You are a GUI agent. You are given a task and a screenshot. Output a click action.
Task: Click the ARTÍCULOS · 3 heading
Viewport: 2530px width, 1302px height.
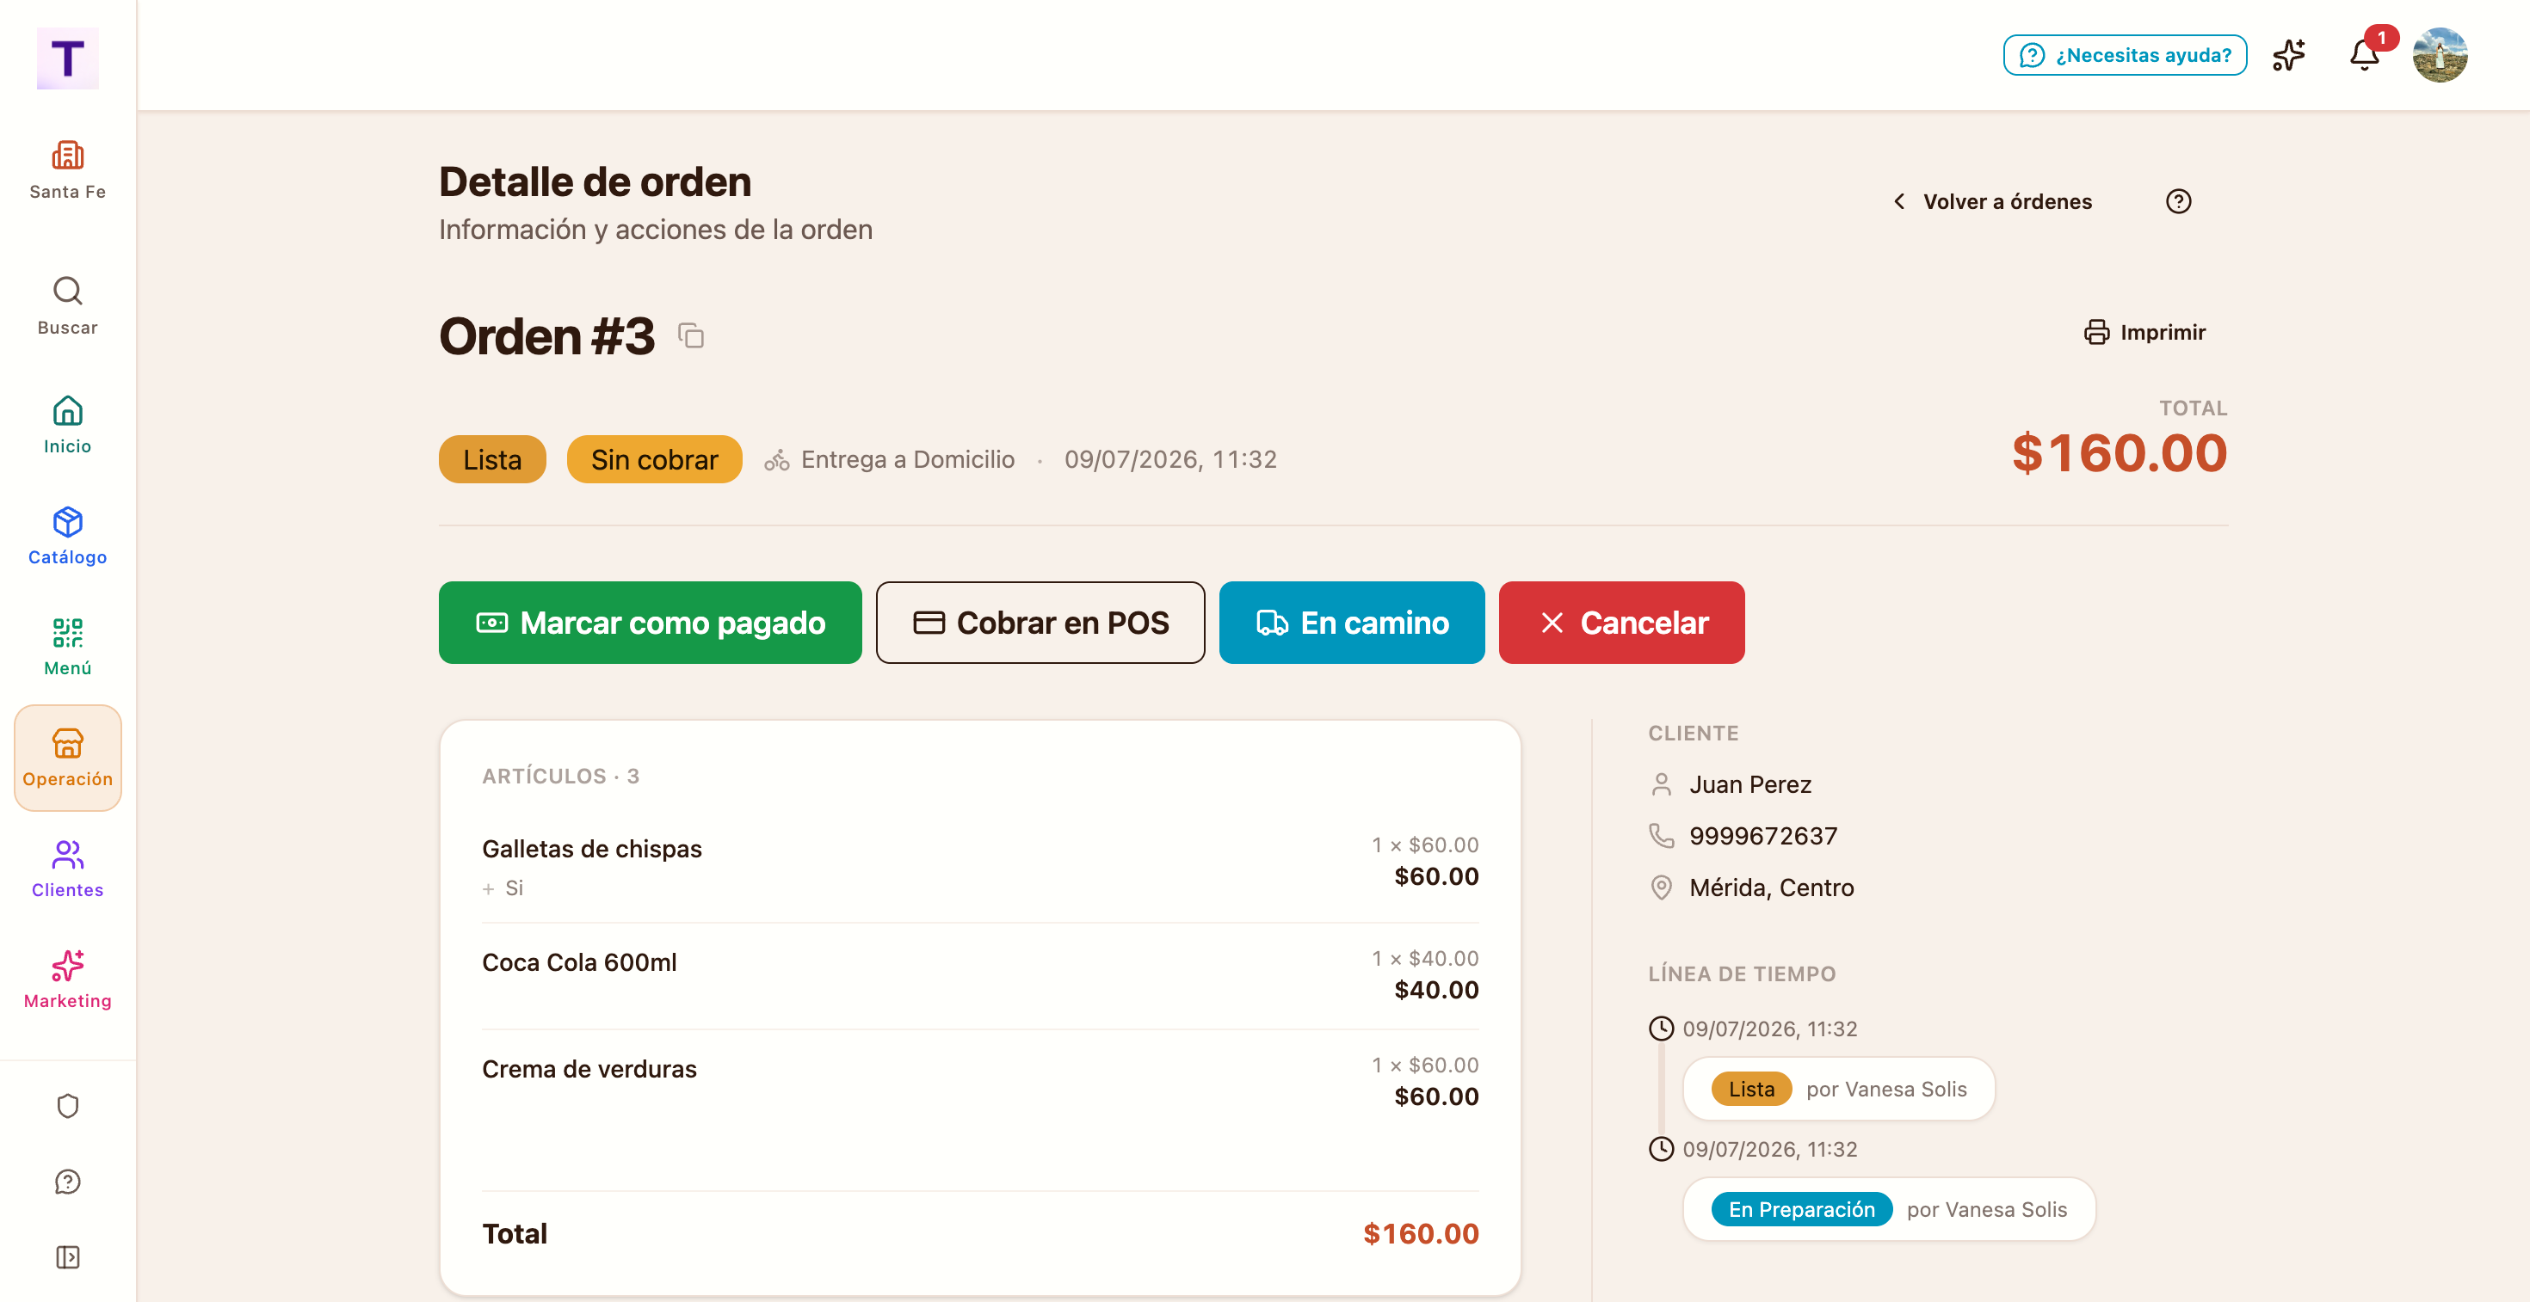point(561,776)
